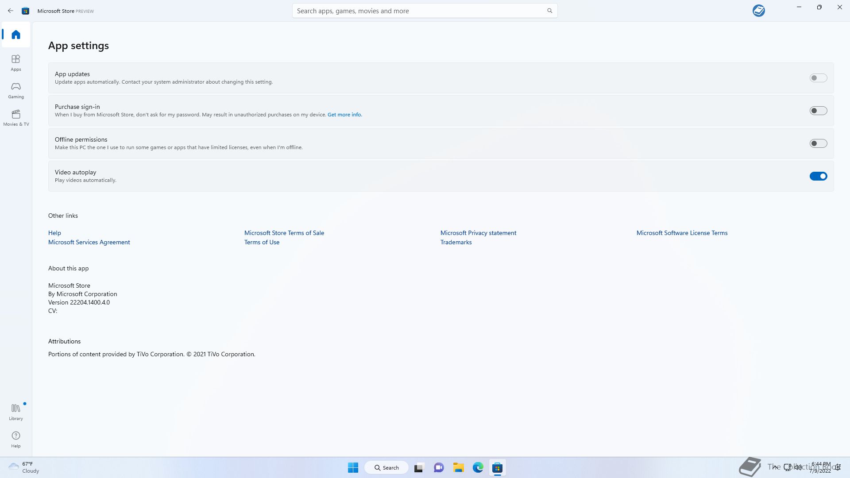Open Movies & TV section

click(x=16, y=118)
